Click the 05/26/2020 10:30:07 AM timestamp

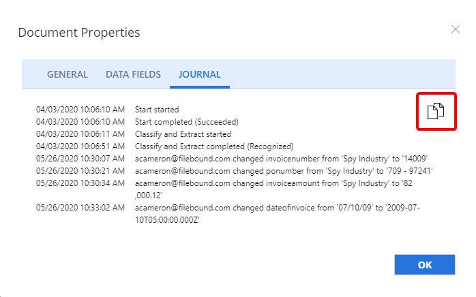tap(80, 158)
